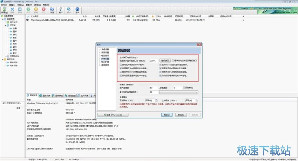This screenshot has width=298, height=161.
Task: Select 我的货物 under 种子市场
Action: coord(13,62)
